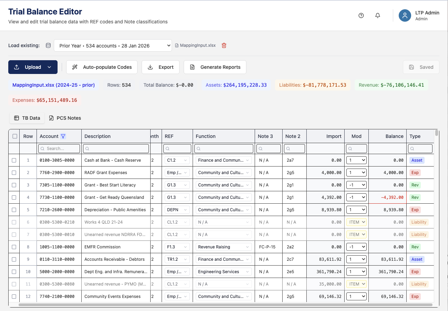Open ITEM Mod dropdown for row 6
448x311 pixels.
356,222
